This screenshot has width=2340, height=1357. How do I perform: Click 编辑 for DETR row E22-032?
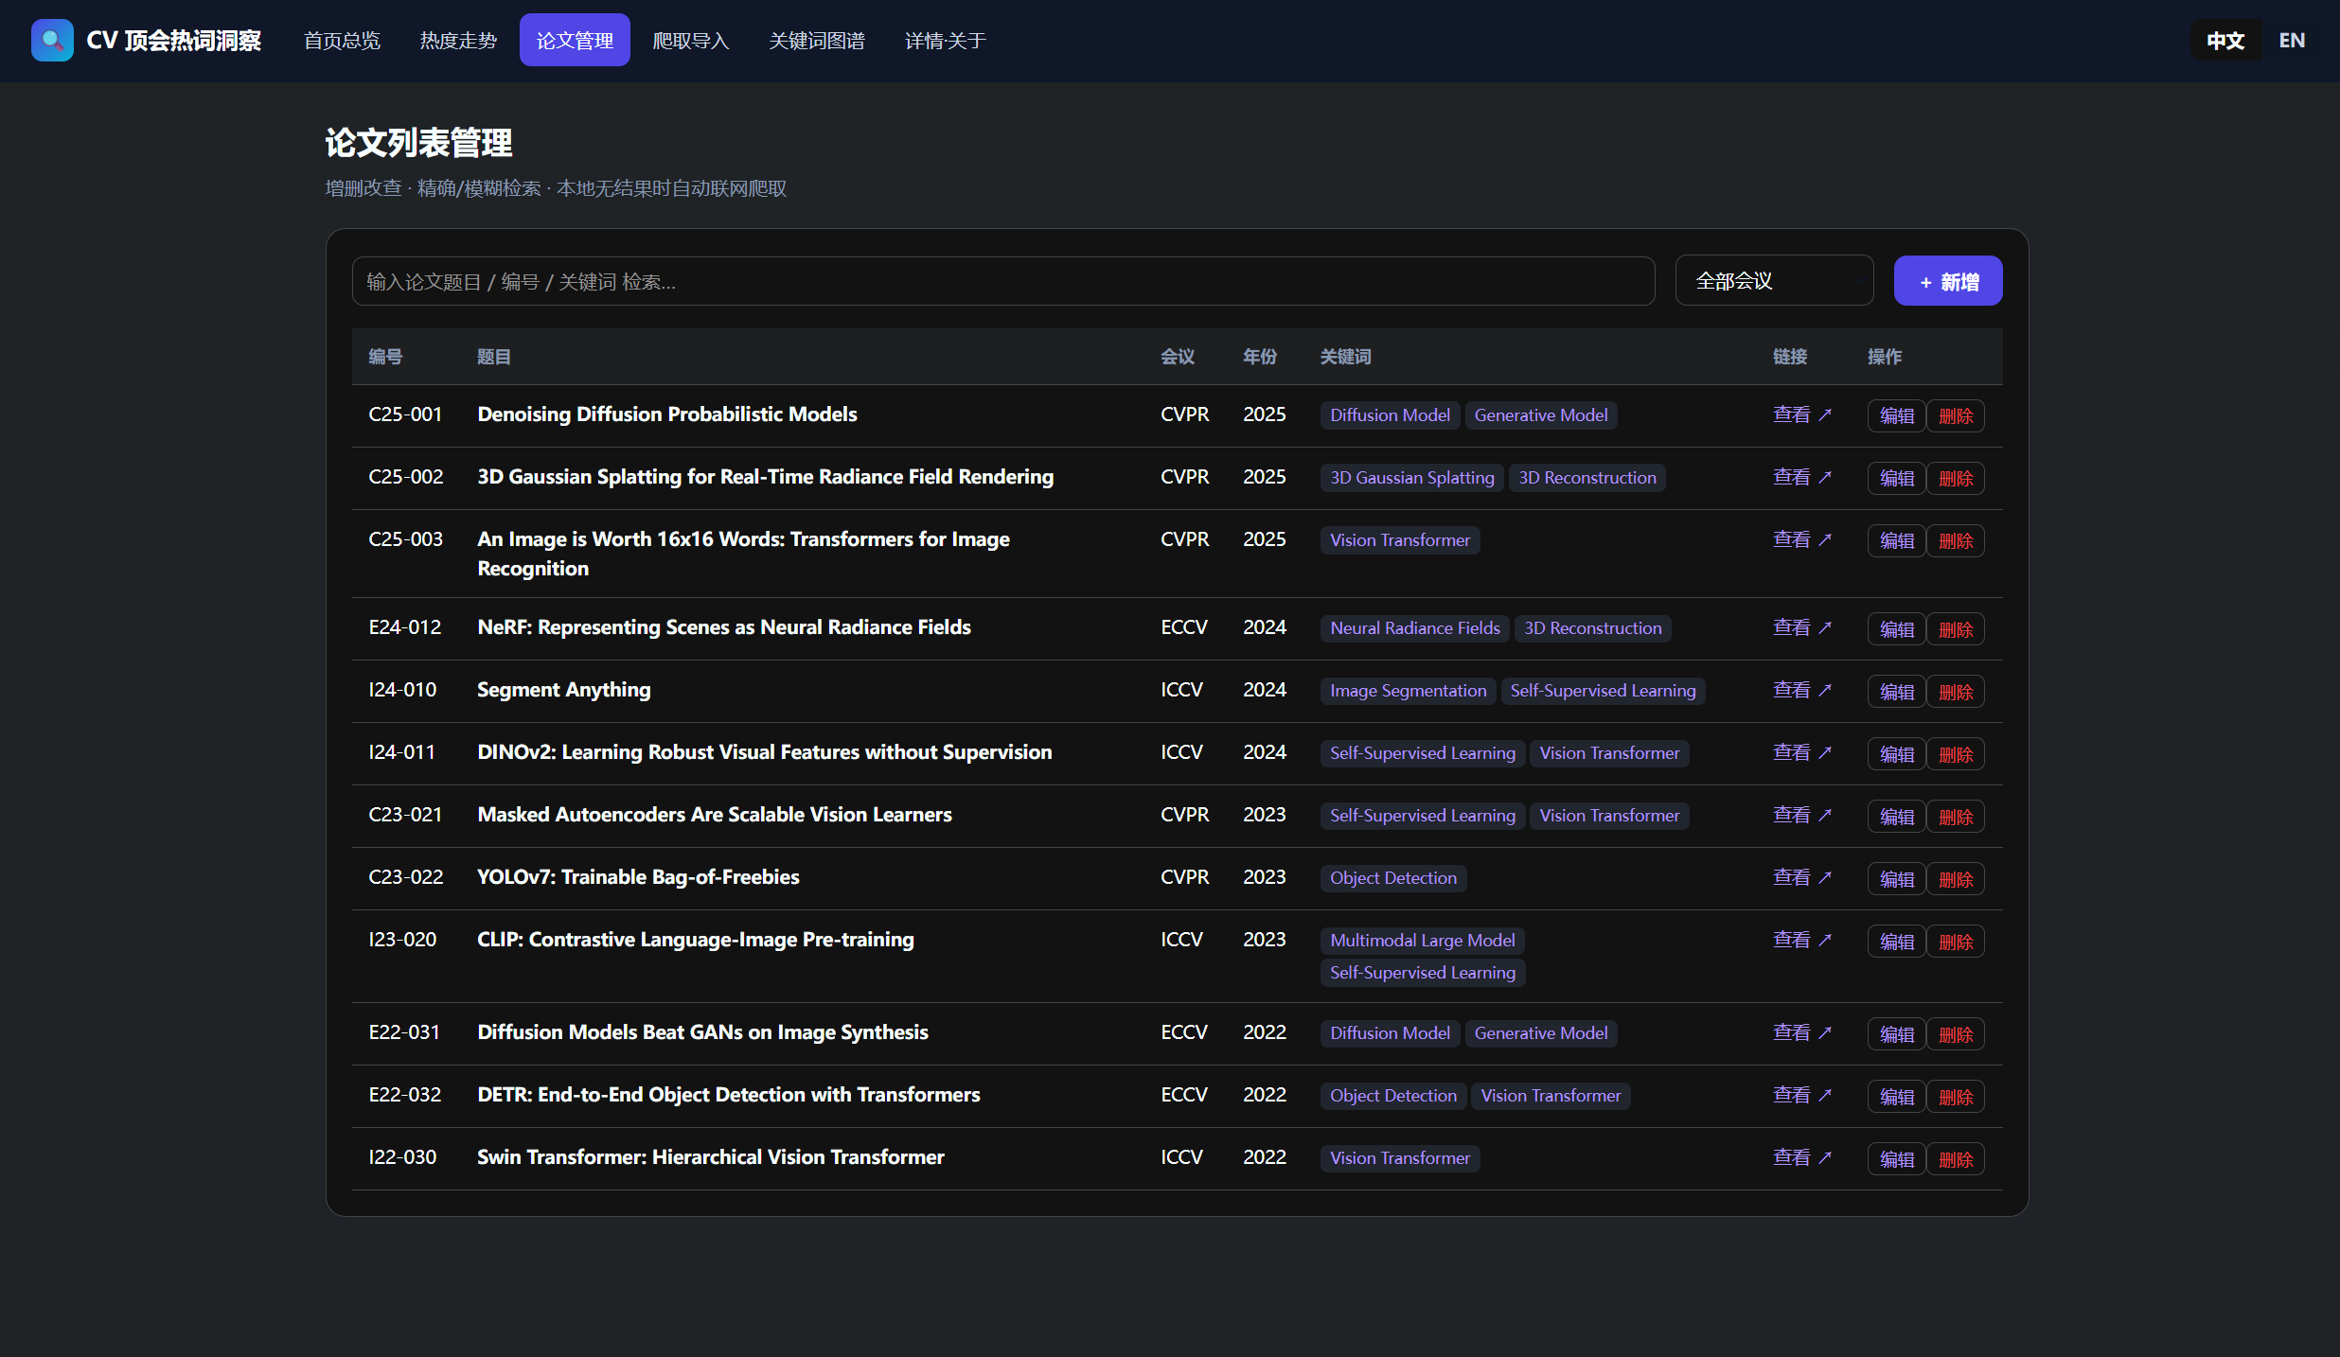pos(1896,1097)
